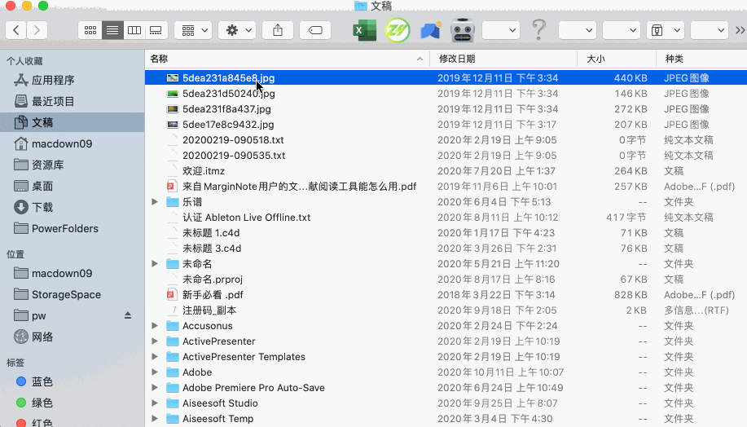Show more toolbar items with double chevron

click(x=740, y=30)
